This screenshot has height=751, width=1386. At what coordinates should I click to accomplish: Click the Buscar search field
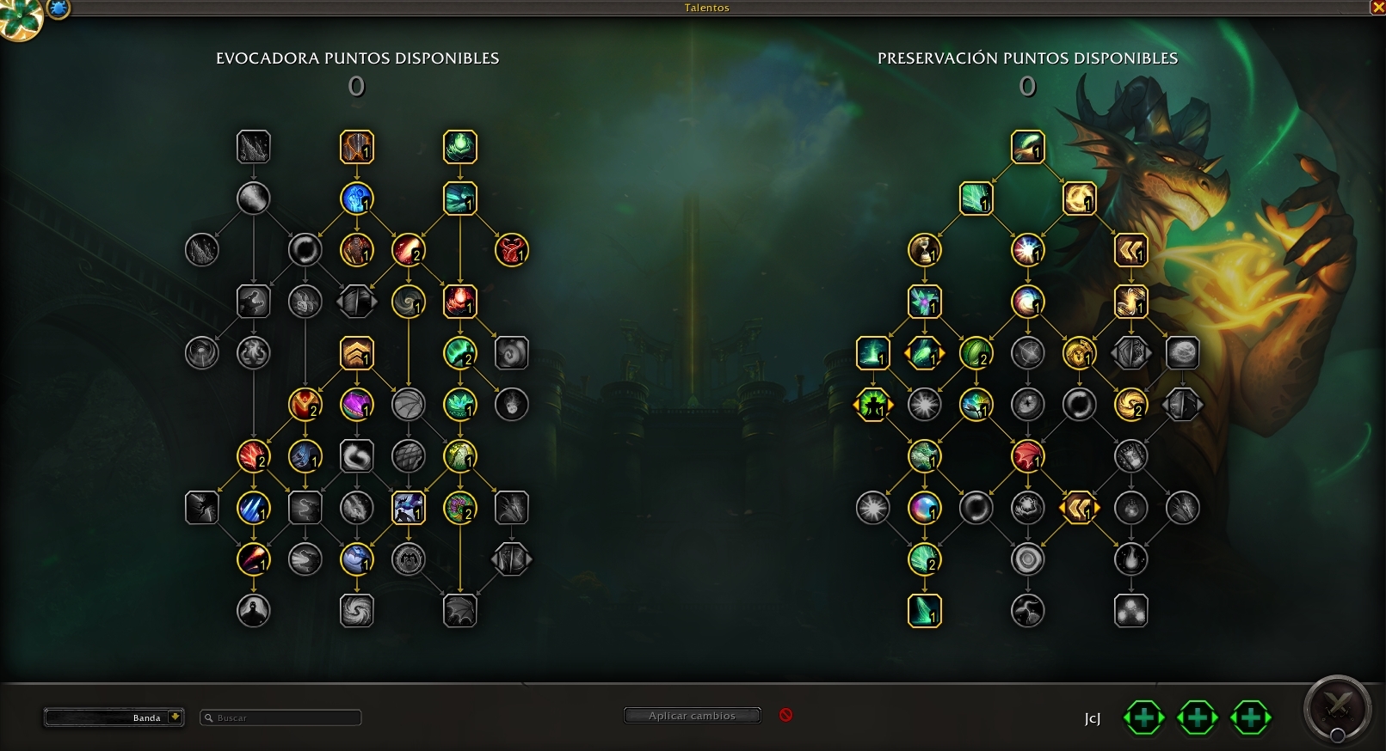click(x=280, y=717)
